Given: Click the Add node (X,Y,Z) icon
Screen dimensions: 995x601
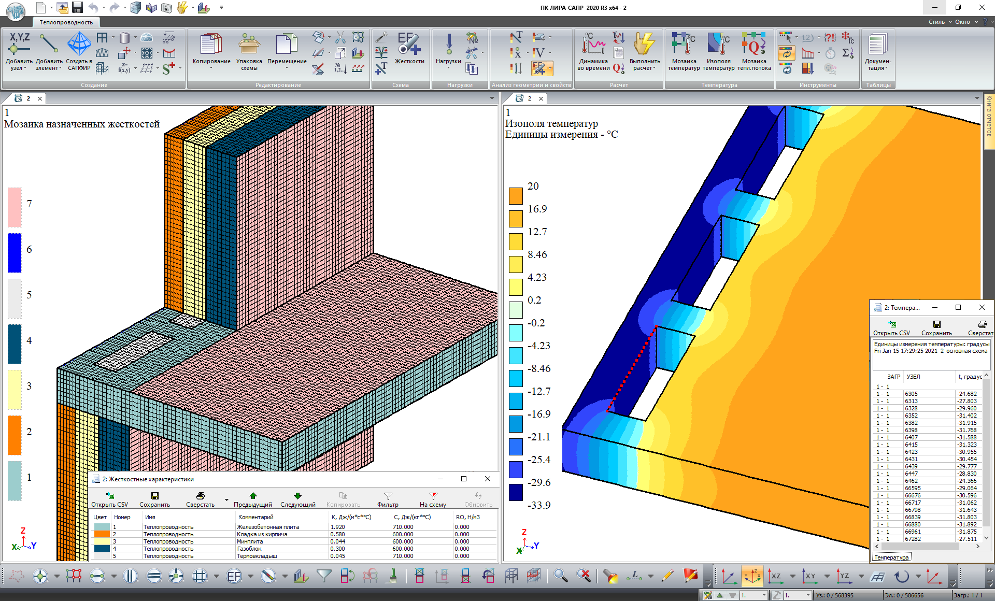Looking at the screenshot, I should point(19,44).
